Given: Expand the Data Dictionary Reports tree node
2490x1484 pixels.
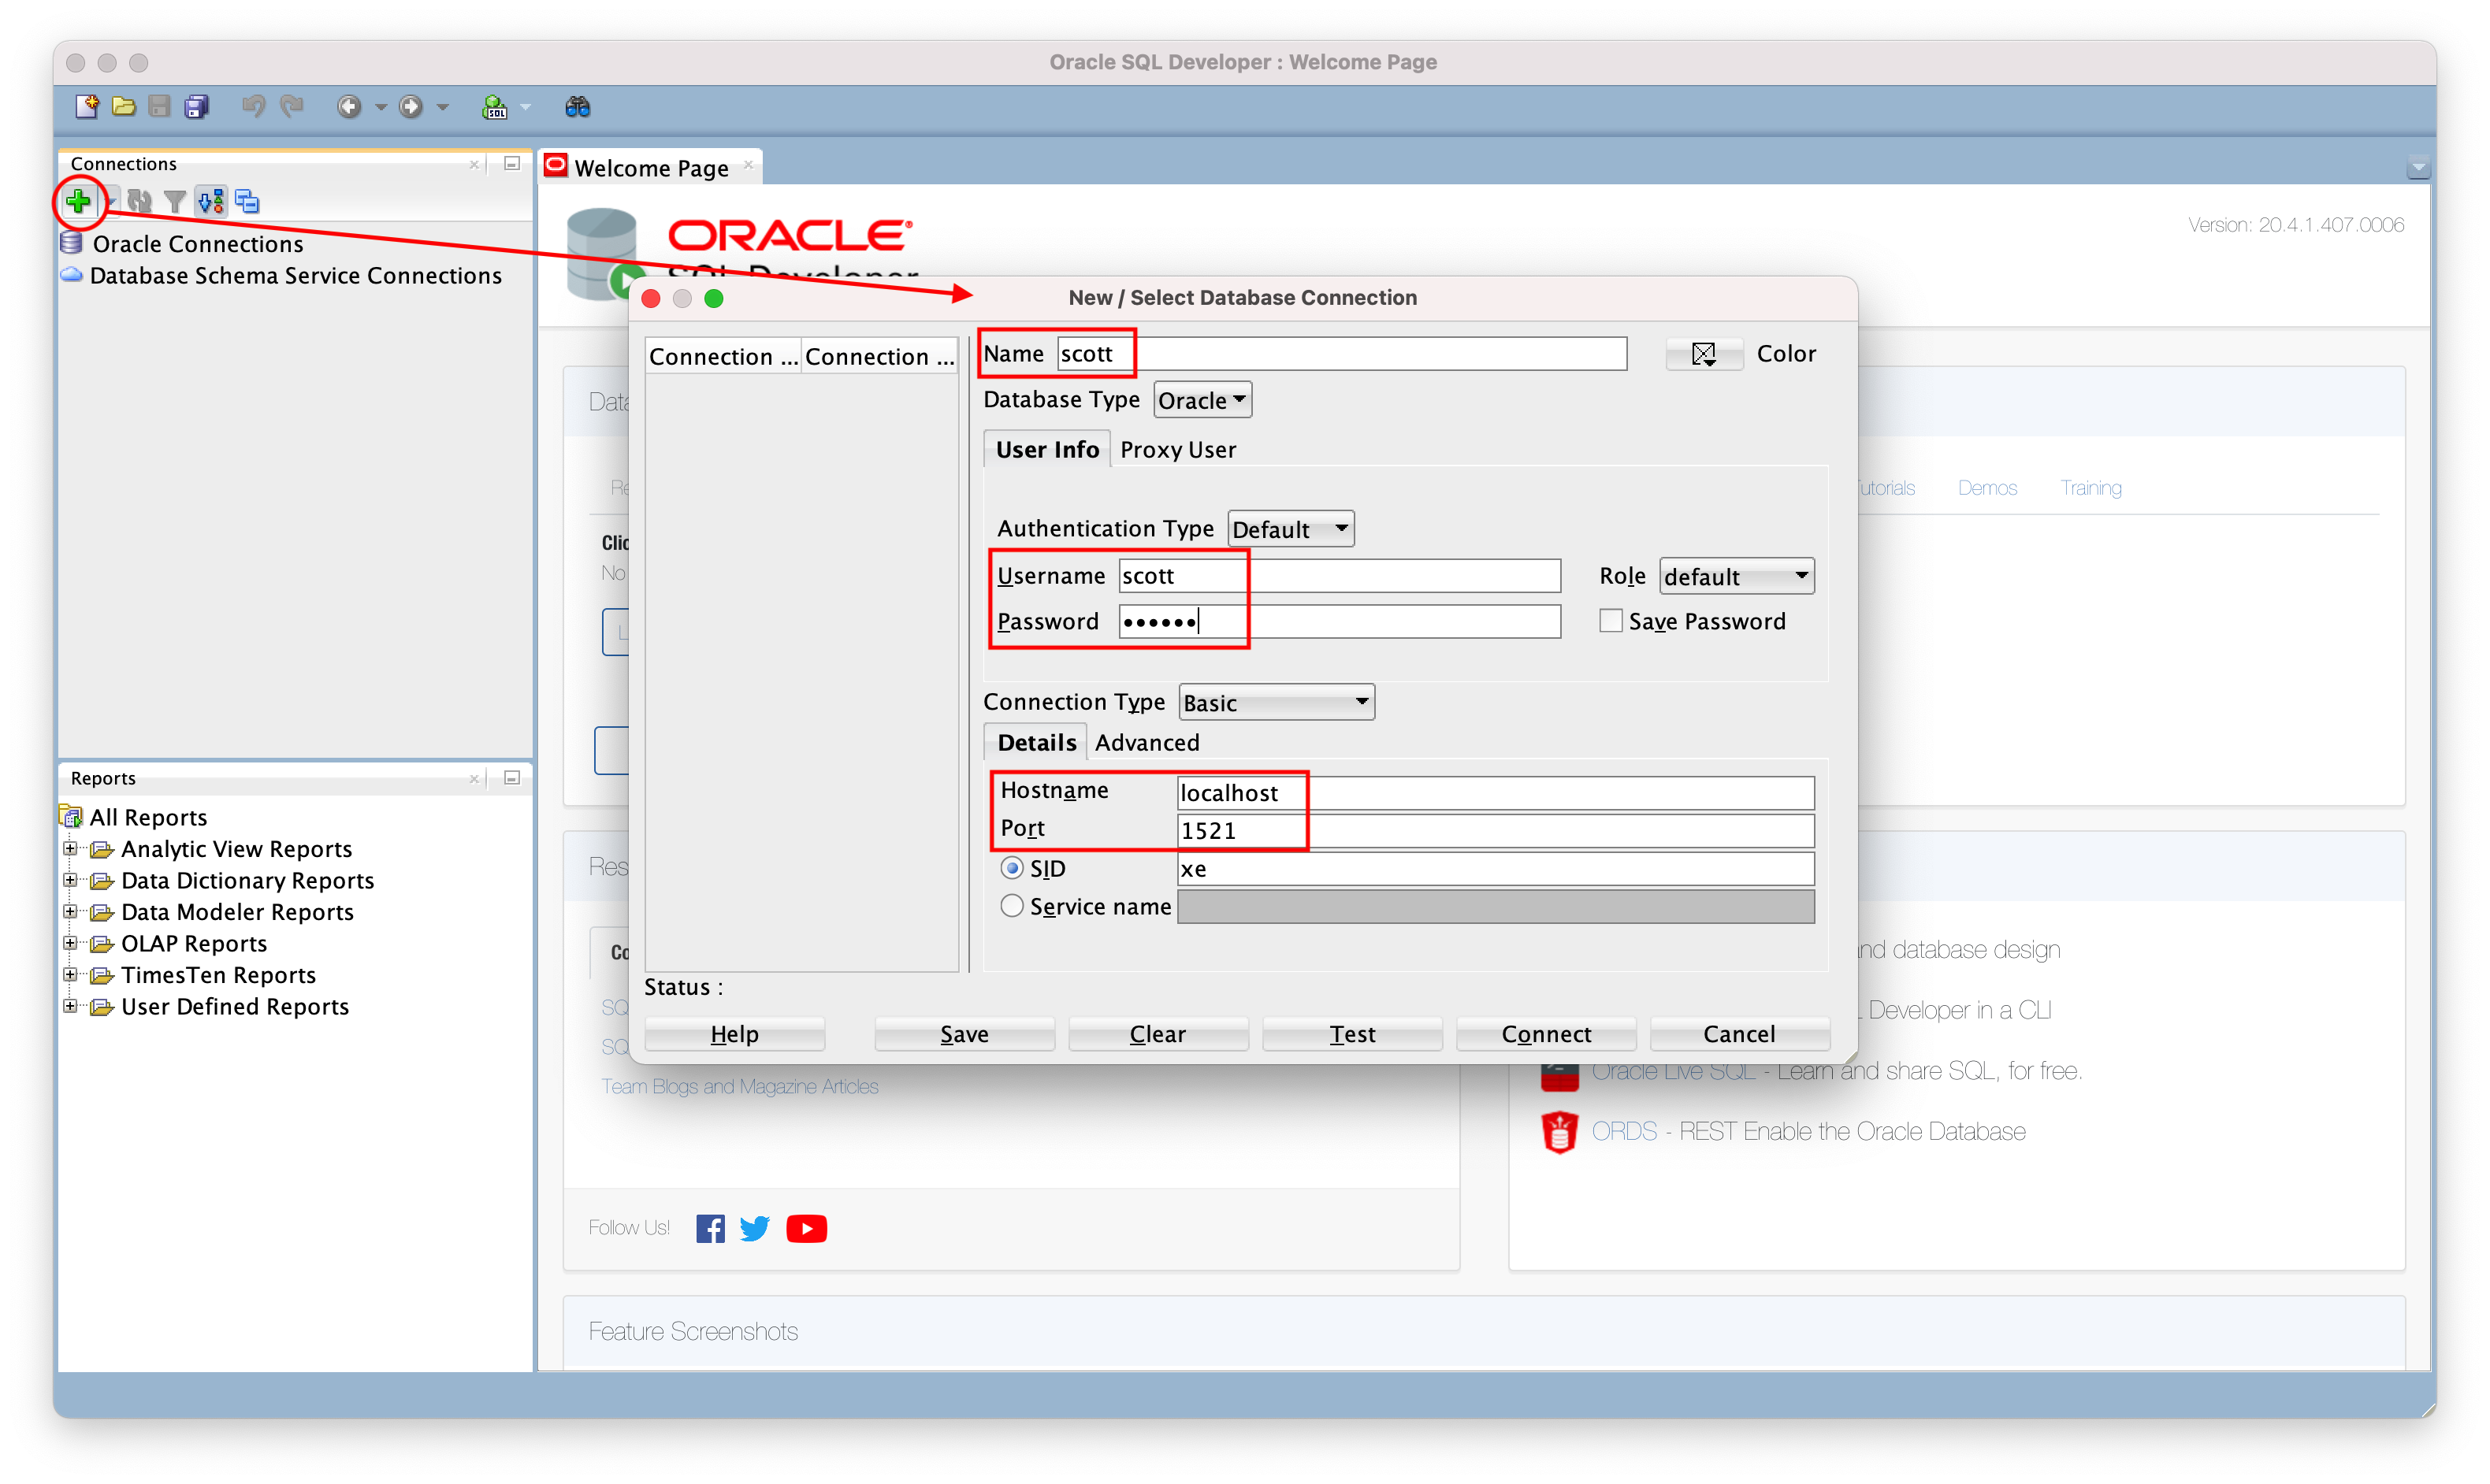Looking at the screenshot, I should coord(70,880).
